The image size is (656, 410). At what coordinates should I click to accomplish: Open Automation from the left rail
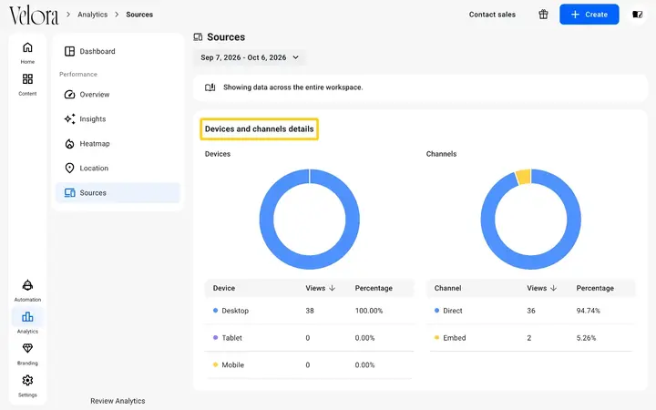(x=27, y=291)
